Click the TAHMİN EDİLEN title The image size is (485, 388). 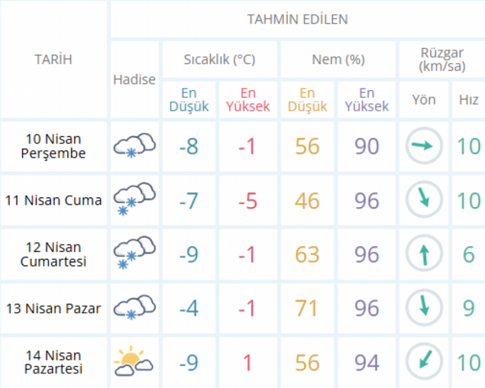tap(297, 19)
